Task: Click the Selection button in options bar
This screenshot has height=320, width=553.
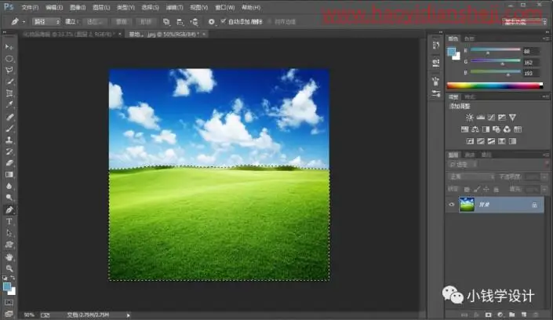Action: pyautogui.click(x=94, y=22)
